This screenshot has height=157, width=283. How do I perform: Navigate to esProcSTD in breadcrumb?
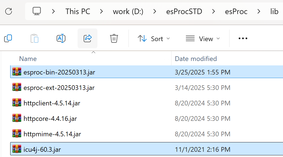(x=184, y=11)
